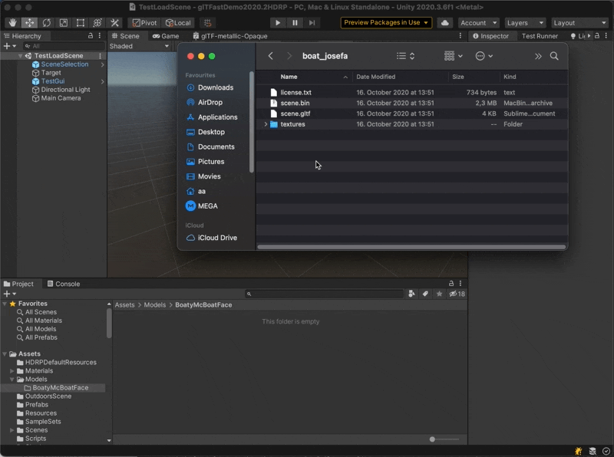Image resolution: width=614 pixels, height=457 pixels.
Task: Select the Hand tool in Unity toolbar
Action: 12,23
